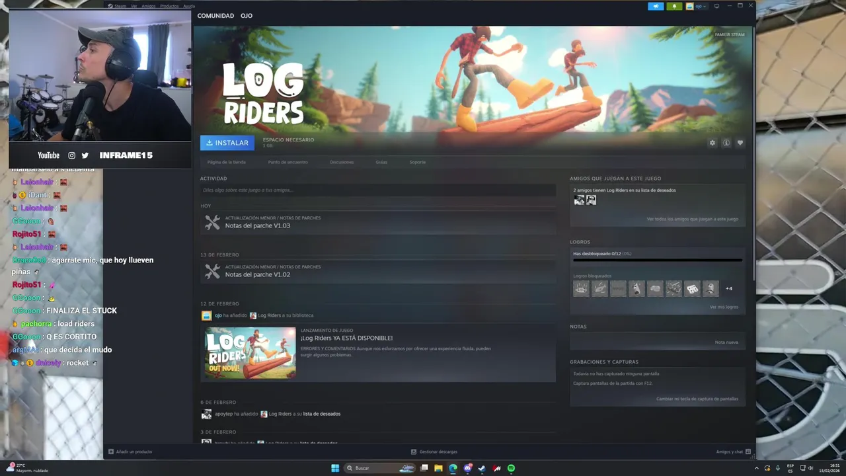846x476 pixels.
Task: Open Página de la tienda tab
Action: point(227,162)
